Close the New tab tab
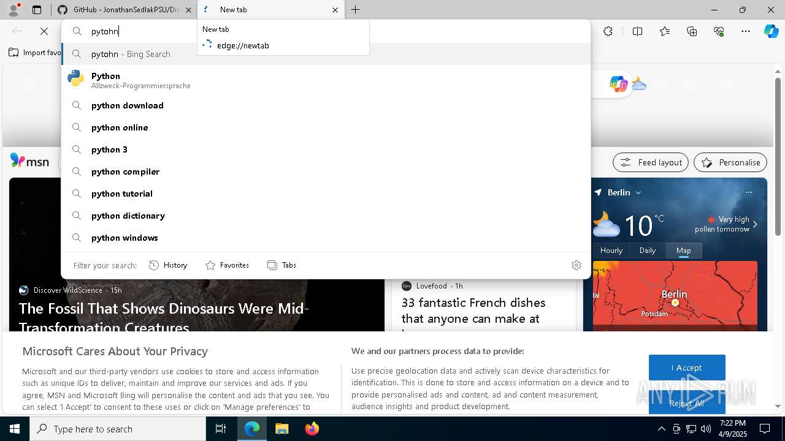785x441 pixels. click(335, 10)
